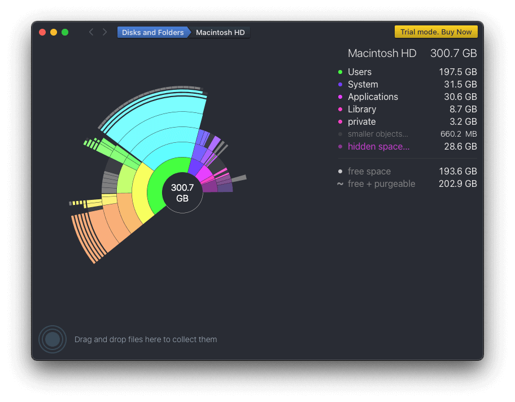The image size is (515, 402).
Task: Click the 193.6 GB free space value
Action: pyautogui.click(x=458, y=171)
